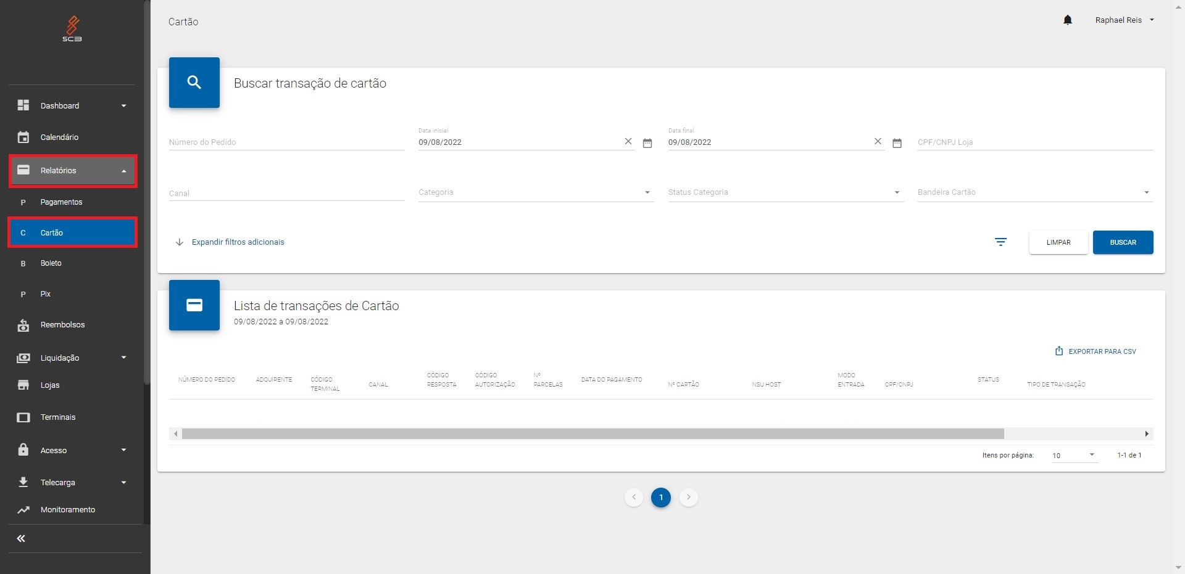Click the table's horizontal scrollbar
1185x574 pixels.
click(592, 434)
